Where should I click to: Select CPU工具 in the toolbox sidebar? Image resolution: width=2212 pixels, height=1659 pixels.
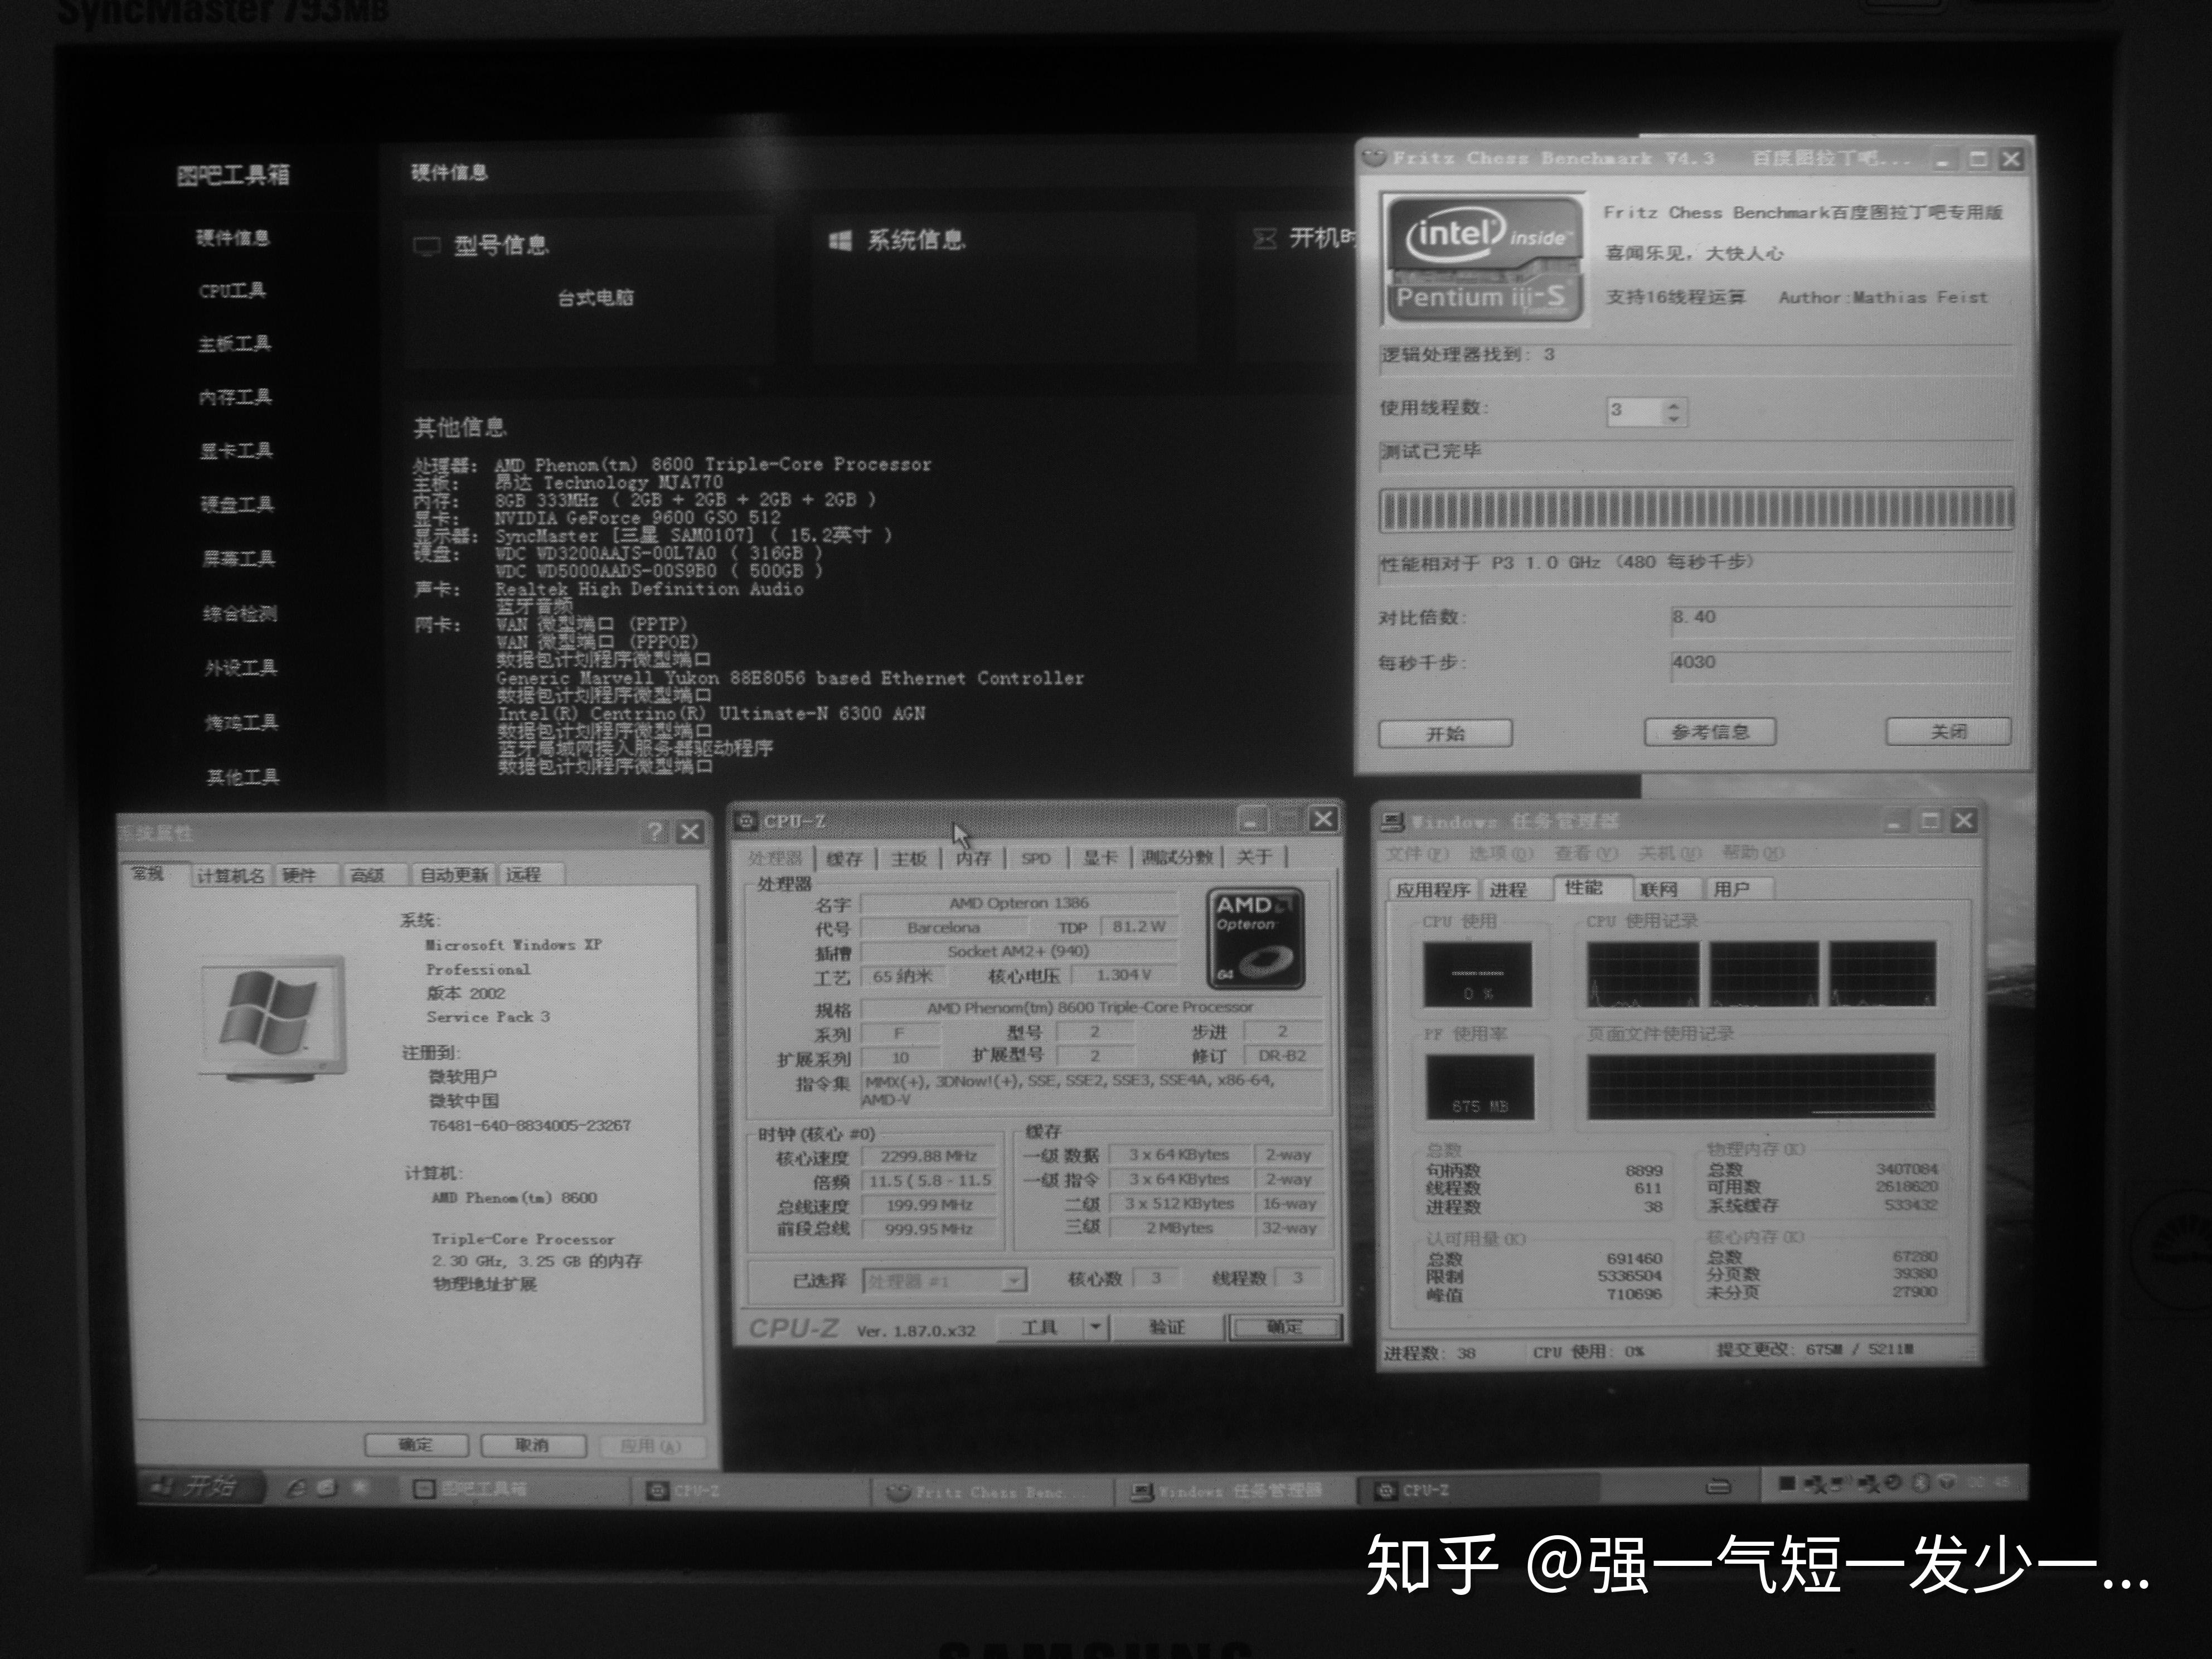tap(232, 291)
